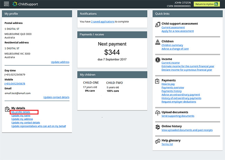Click the My details profile icon
This screenshot has width=225, height=160.
pyautogui.click(x=7, y=109)
